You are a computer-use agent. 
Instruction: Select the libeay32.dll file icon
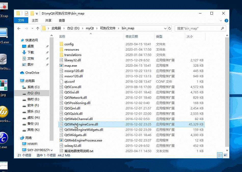tap(61, 60)
